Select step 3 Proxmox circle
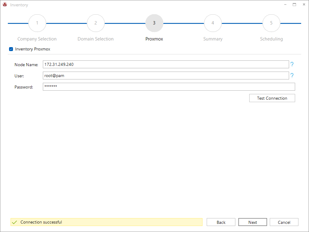Image resolution: width=309 pixels, height=232 pixels. coord(154,23)
